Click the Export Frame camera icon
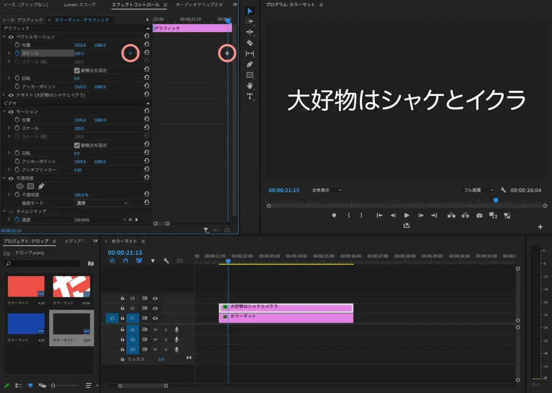Image resolution: width=552 pixels, height=393 pixels. click(479, 215)
